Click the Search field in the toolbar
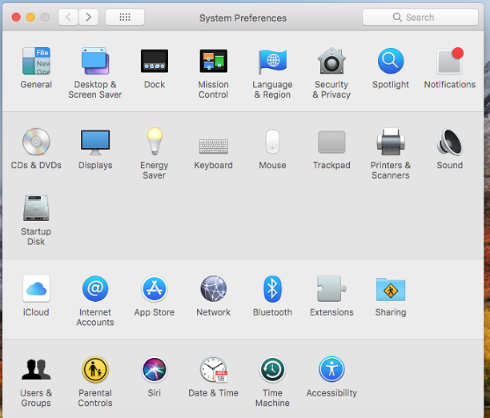The width and height of the screenshot is (490, 418). pos(420,17)
